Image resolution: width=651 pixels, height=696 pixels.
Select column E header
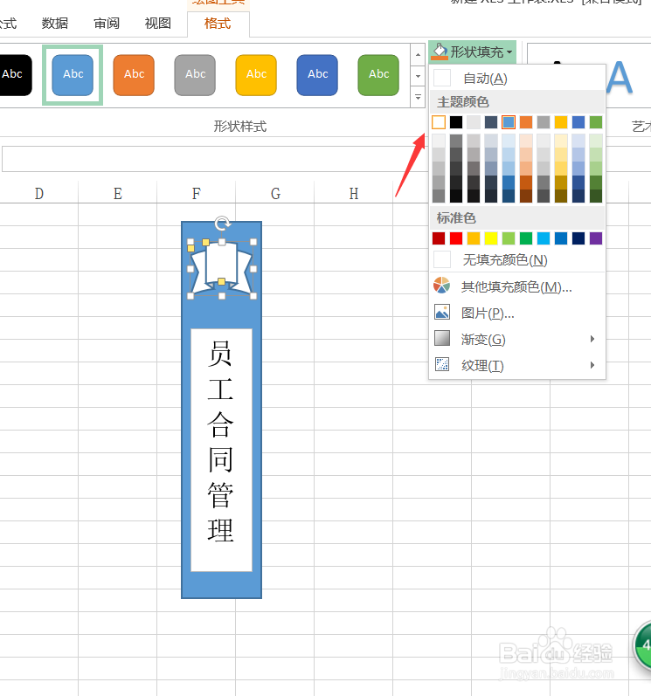coord(118,194)
